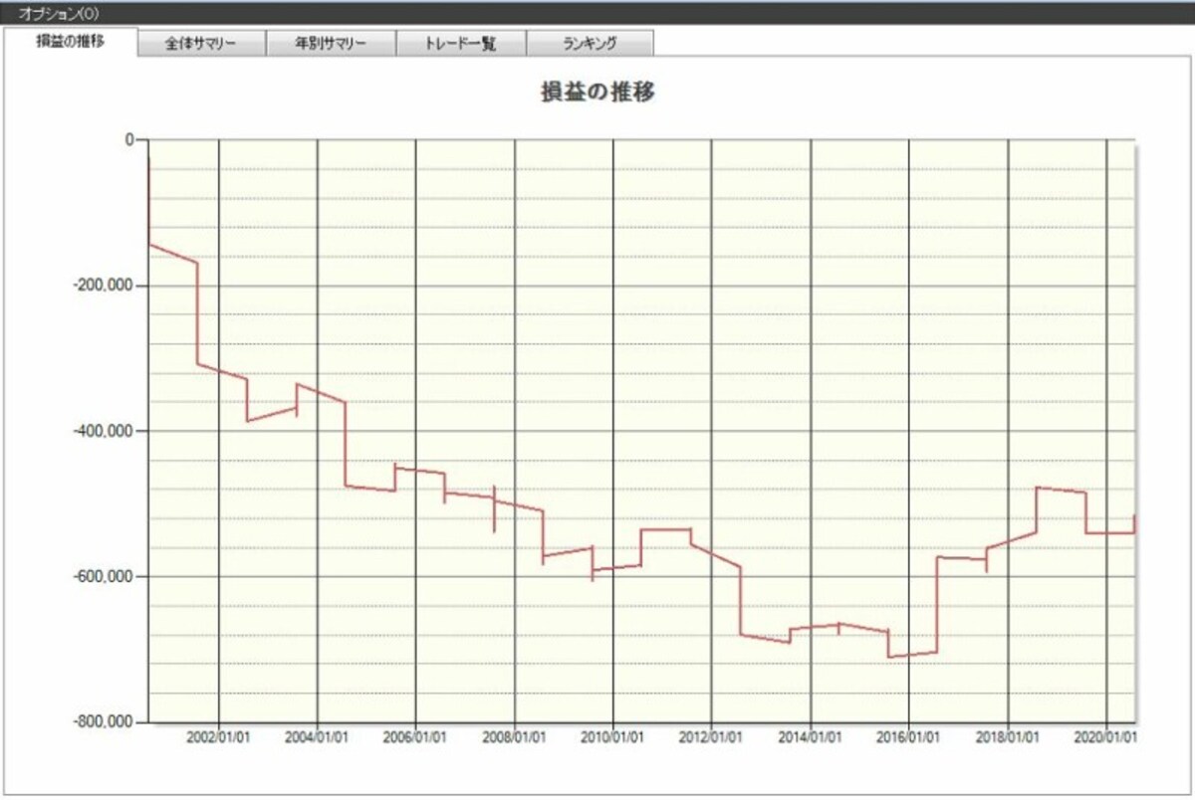
Task: Select the 2002/01/01 date label
Action: pos(218,738)
